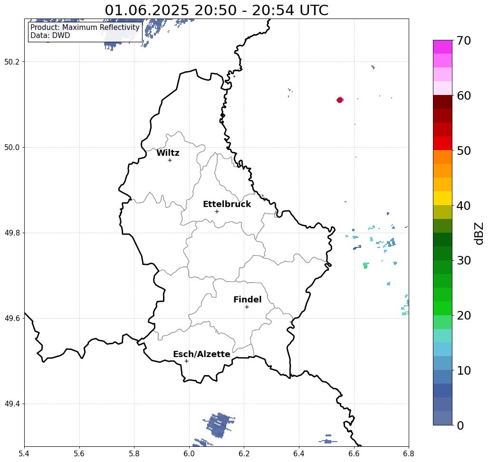Click the plus marker below Ettelbruck
489x462 pixels.
(217, 211)
